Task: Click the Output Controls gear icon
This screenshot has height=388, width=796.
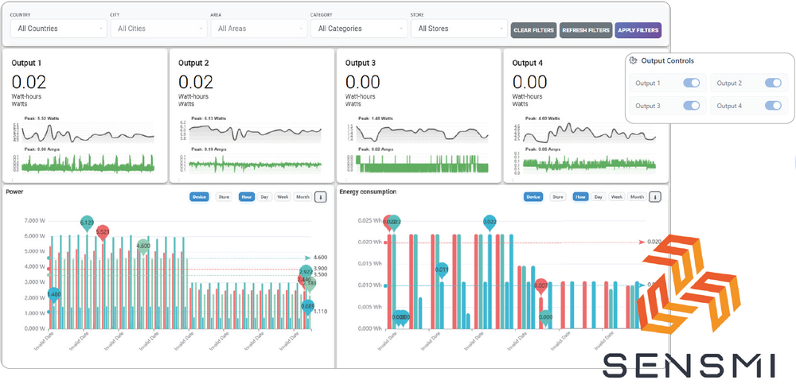Action: [x=633, y=60]
